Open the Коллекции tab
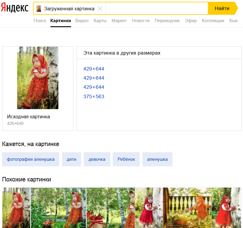Viewport: 243px width, 228px height. click(x=213, y=21)
